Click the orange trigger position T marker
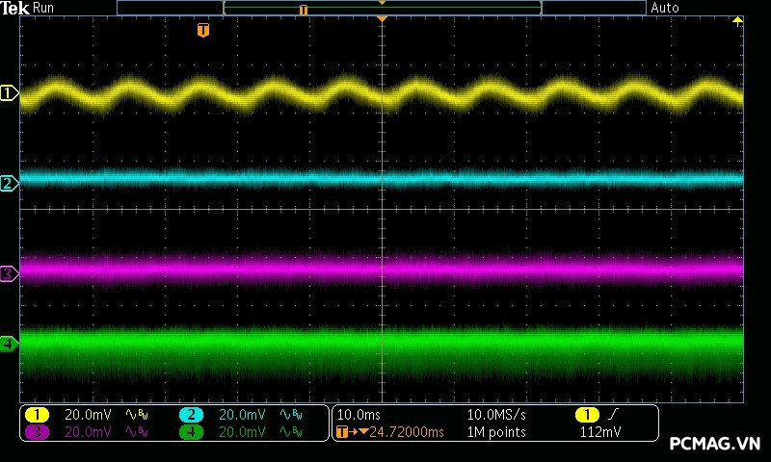 click(x=202, y=31)
